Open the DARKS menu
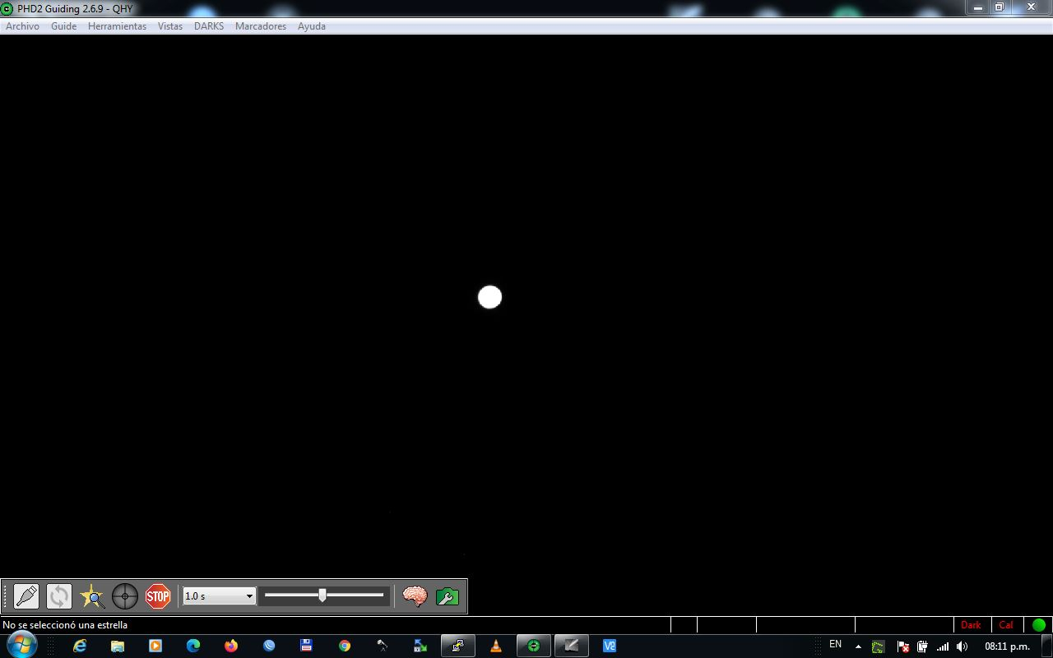Screen dimensions: 1053x658 pyautogui.click(x=209, y=26)
